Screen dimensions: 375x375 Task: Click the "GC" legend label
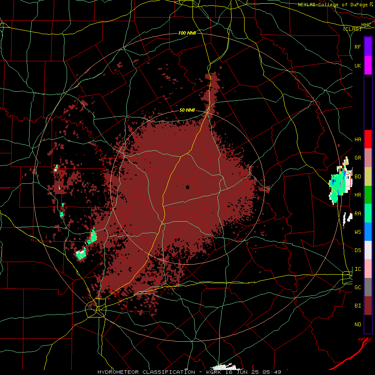pyautogui.click(x=357, y=287)
